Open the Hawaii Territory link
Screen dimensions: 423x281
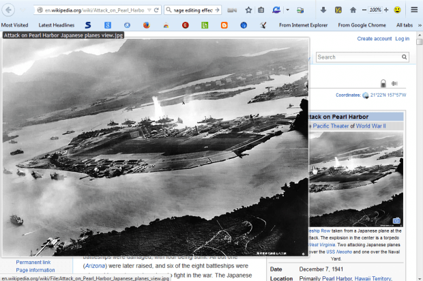(373, 278)
